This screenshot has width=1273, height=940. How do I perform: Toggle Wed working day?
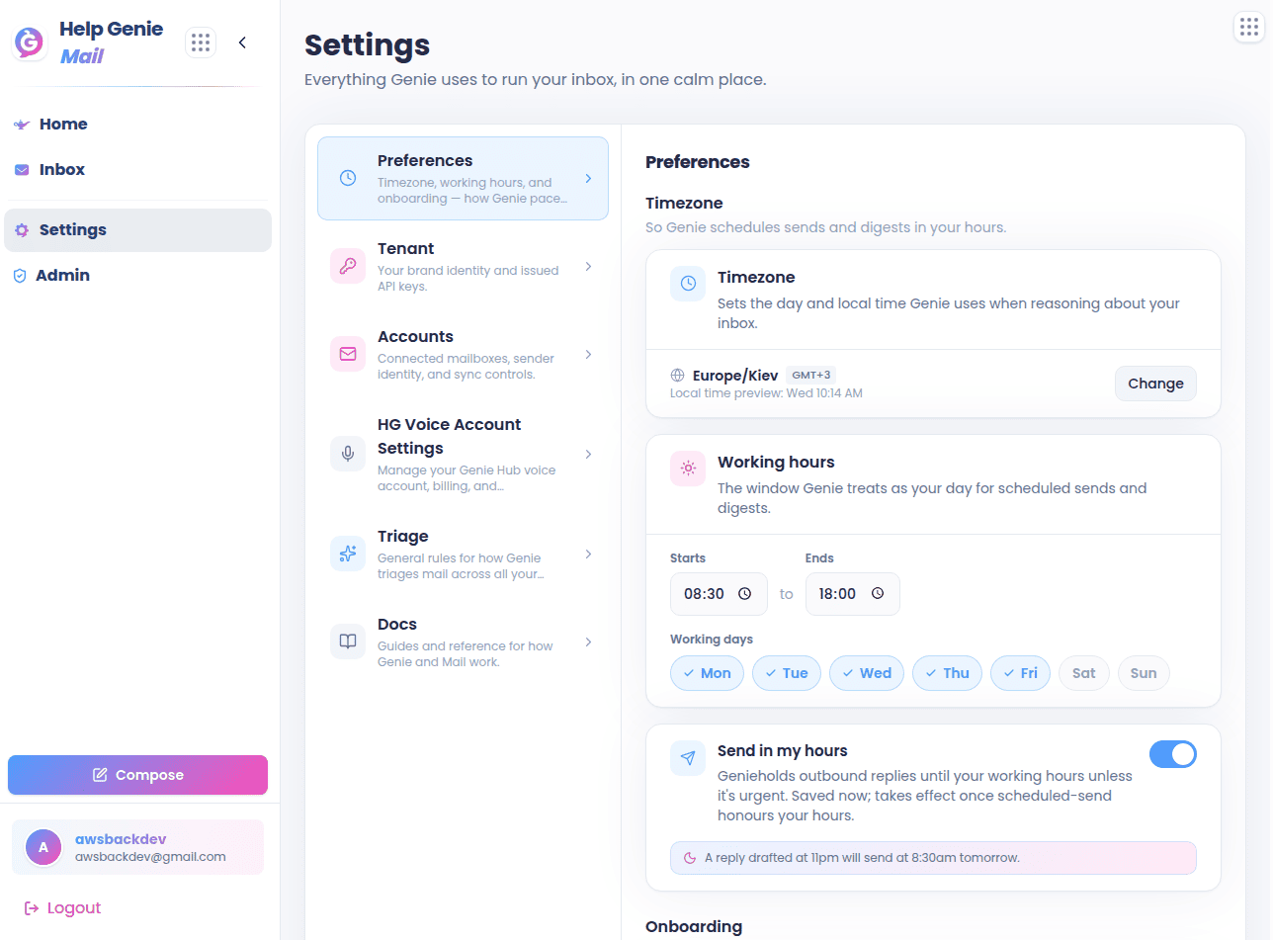point(867,673)
